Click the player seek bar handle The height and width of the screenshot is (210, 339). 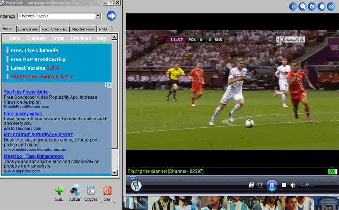(133, 177)
